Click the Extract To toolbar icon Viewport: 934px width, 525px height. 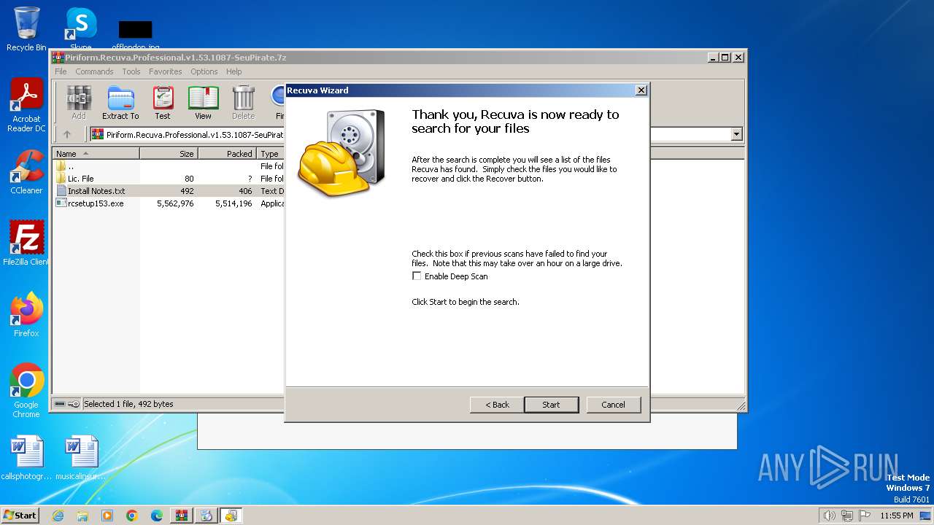tap(120, 102)
